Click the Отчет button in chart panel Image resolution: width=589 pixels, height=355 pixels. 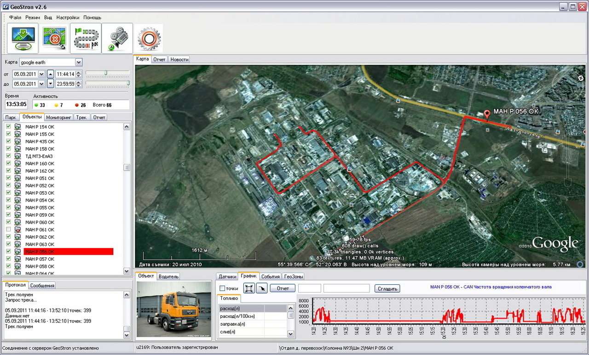click(283, 288)
